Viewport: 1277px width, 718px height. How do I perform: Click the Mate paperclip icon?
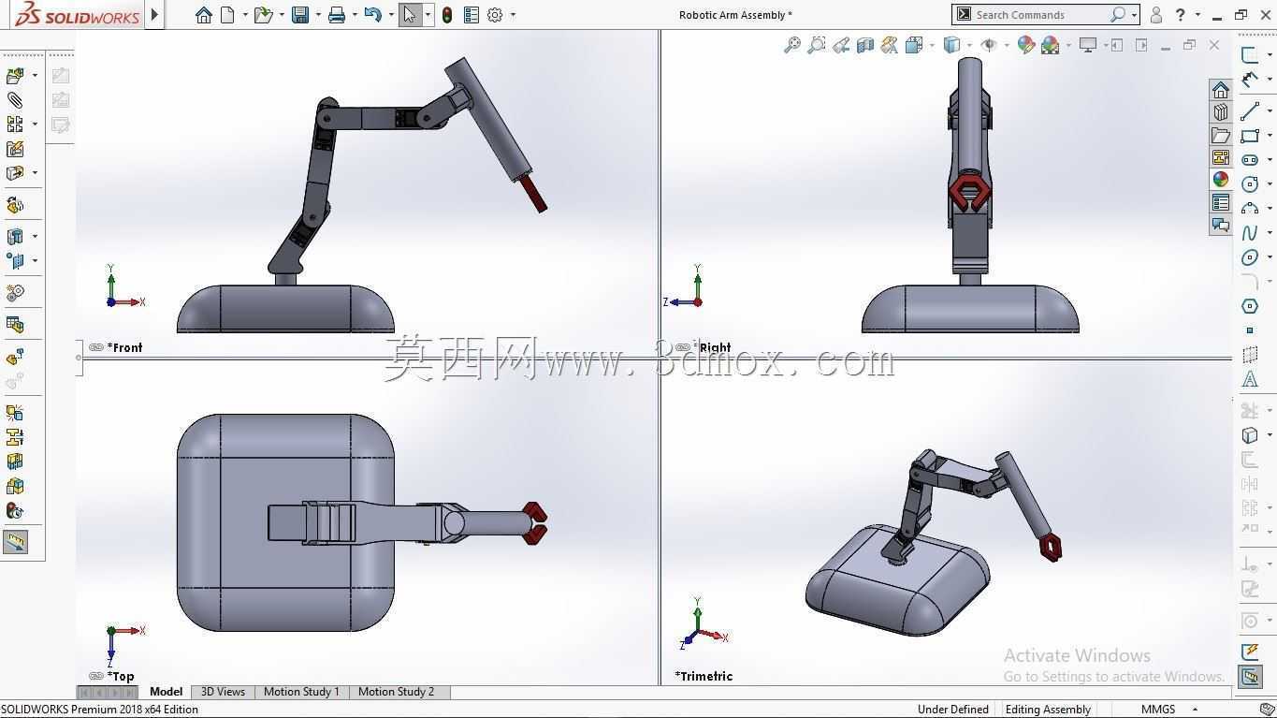[x=15, y=99]
